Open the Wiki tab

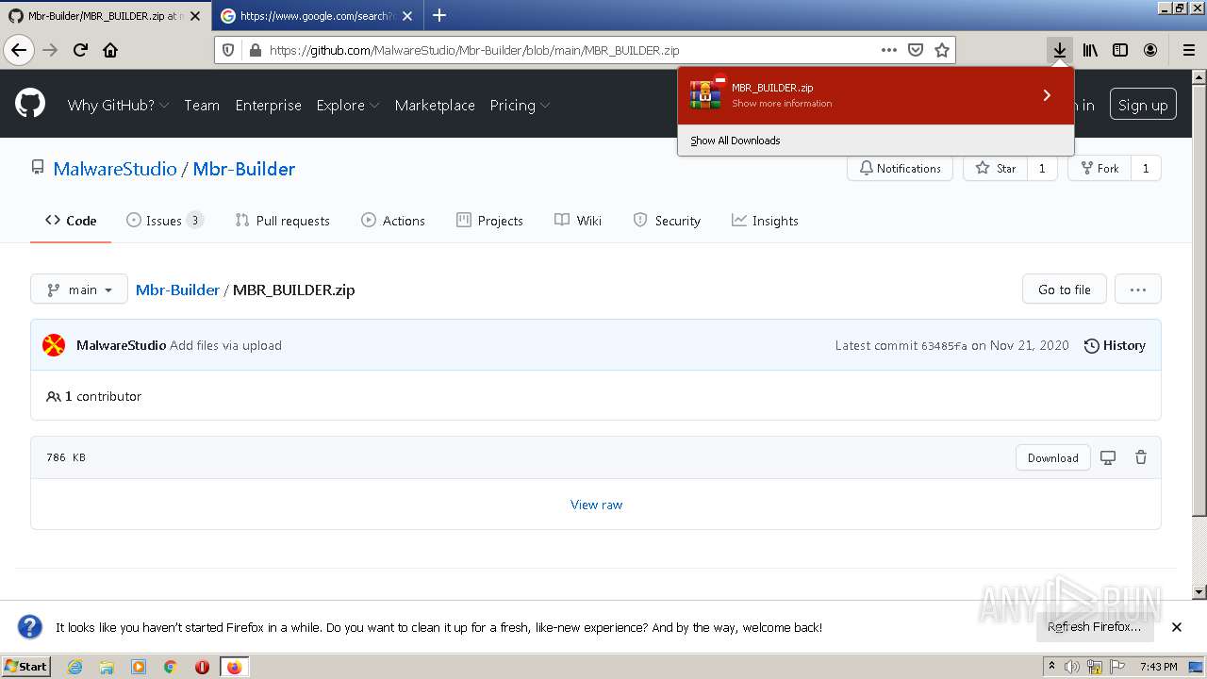click(x=578, y=221)
